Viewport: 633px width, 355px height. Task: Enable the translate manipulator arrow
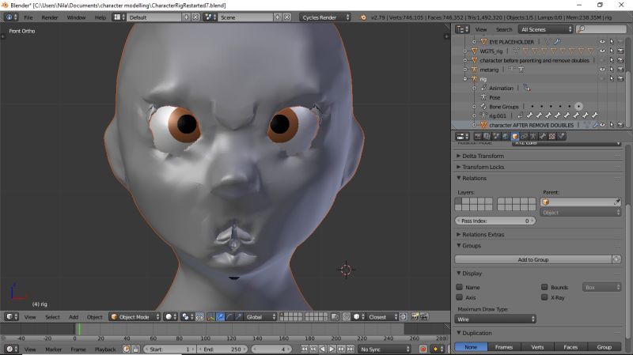[220, 317]
